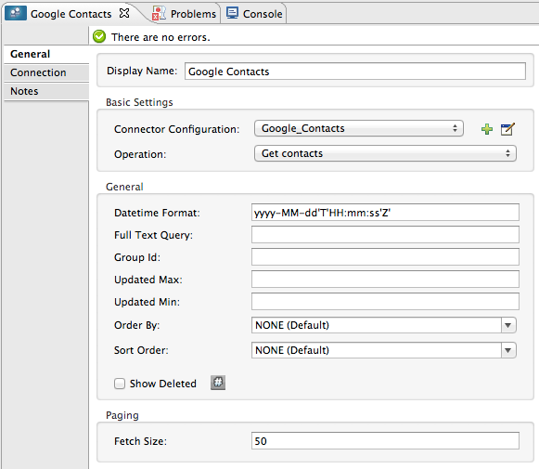
Task: Click the 'Connector Configuration:' label
Action: click(176, 129)
